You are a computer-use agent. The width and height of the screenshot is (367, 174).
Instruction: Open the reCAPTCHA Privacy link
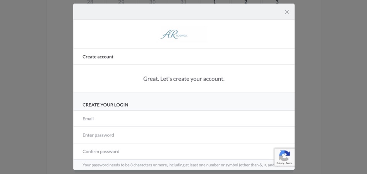[280, 163]
